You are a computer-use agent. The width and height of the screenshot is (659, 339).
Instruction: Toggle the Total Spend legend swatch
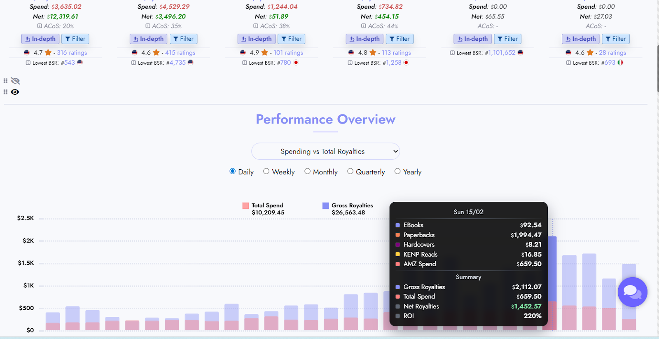click(x=246, y=206)
